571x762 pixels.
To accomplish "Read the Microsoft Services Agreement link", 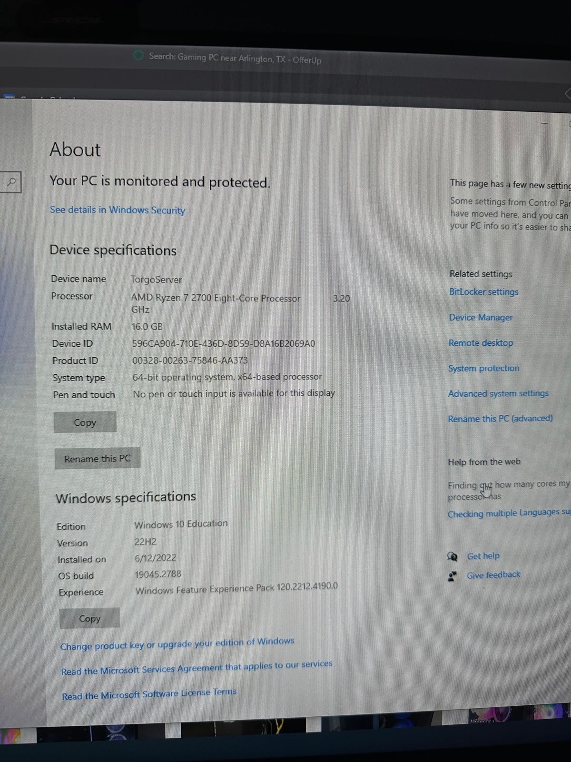I will point(197,668).
